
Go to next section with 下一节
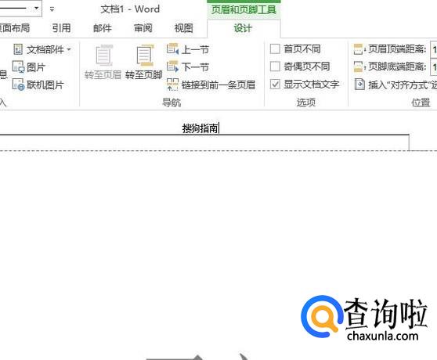172,67
